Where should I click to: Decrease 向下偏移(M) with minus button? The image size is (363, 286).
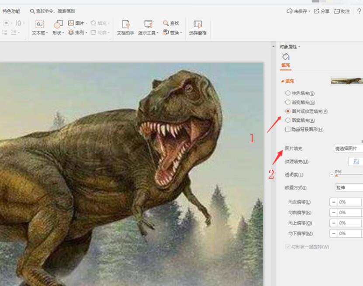click(334, 234)
